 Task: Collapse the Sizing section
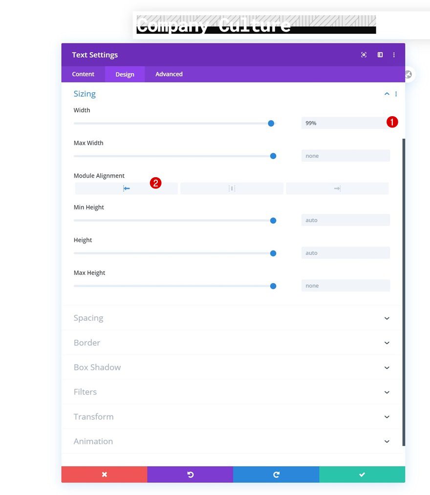coord(387,94)
